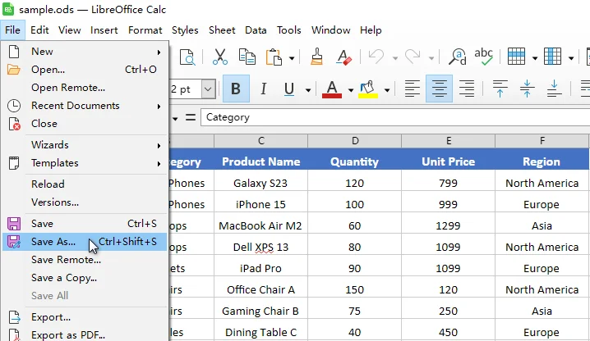Toggle Underline formatting

tap(289, 89)
